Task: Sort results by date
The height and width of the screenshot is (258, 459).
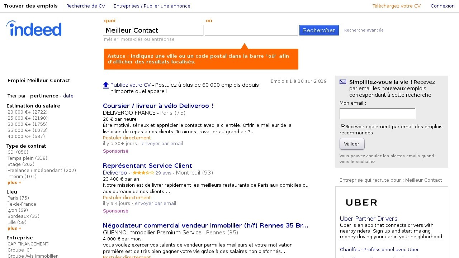Action: (68, 96)
